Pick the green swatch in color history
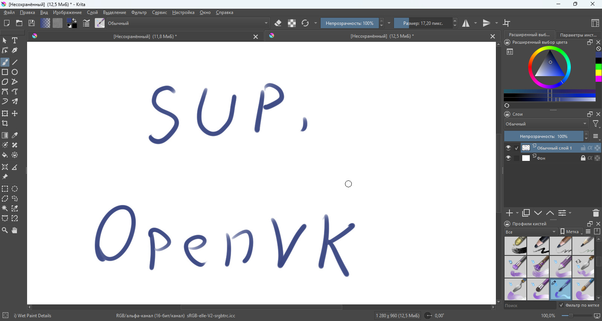Screen dimensions: 602x321 (x=599, y=67)
